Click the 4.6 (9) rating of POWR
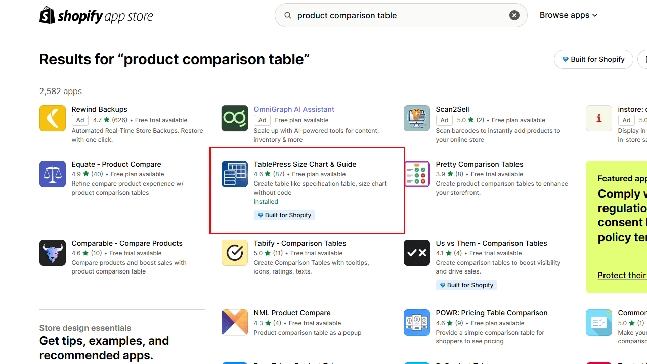The image size is (647, 364). coord(449,323)
